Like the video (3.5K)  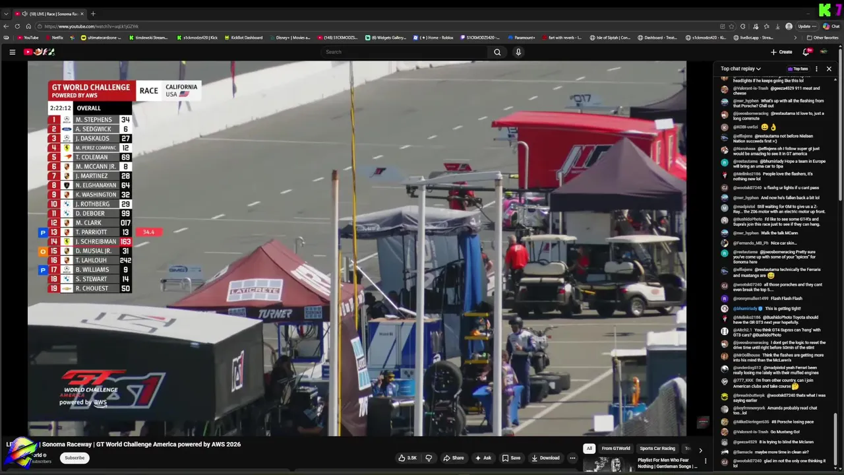(408, 458)
